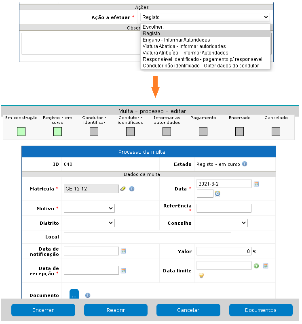The image size is (302, 324).
Task: Click into the Referência text field
Action: (x=224, y=208)
